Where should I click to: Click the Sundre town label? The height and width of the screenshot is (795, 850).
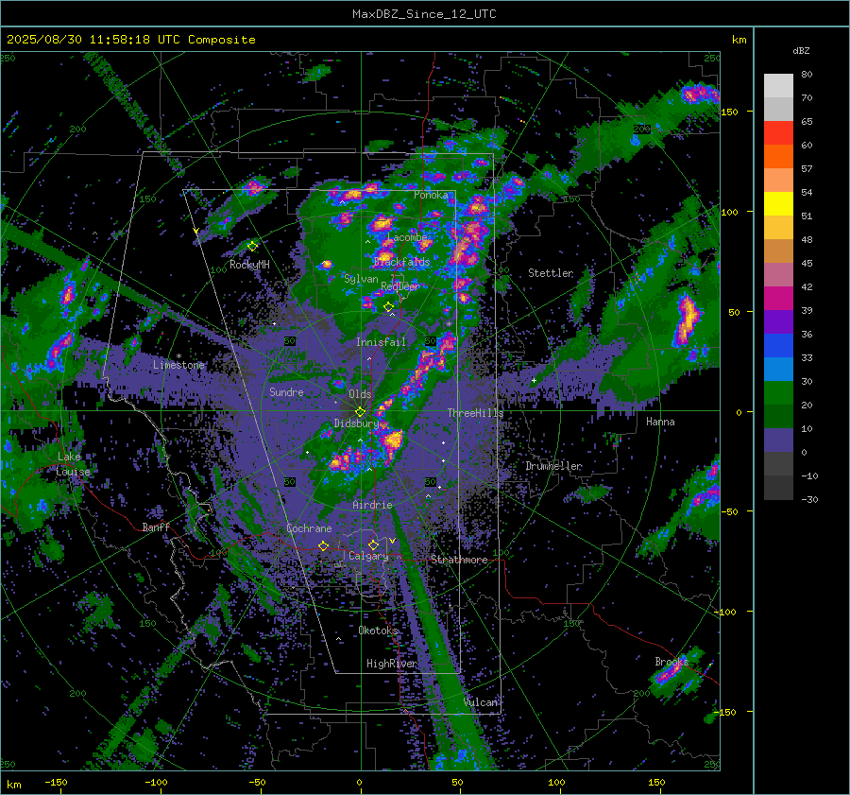(286, 391)
